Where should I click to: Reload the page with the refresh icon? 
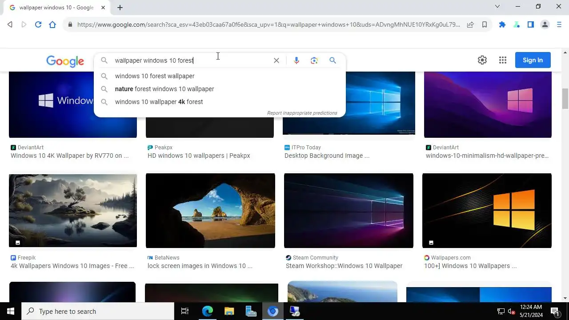[x=38, y=25]
